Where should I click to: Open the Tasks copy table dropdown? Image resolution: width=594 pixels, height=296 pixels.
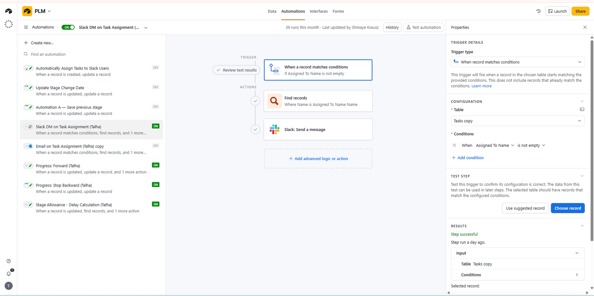point(518,121)
